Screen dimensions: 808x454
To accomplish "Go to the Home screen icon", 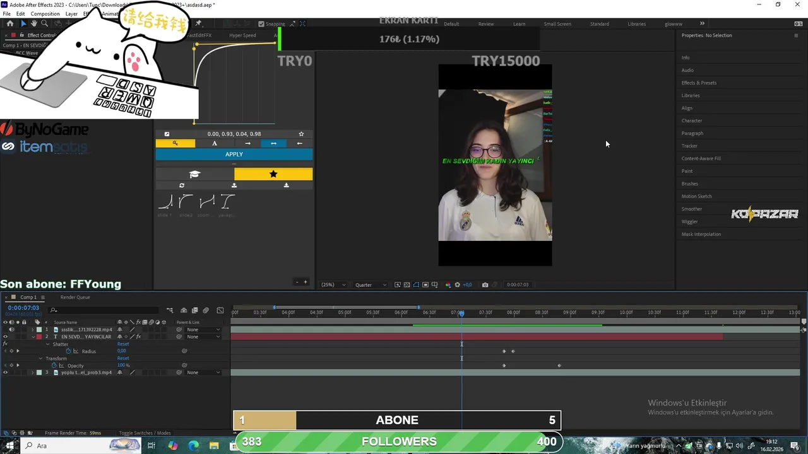I will point(10,23).
